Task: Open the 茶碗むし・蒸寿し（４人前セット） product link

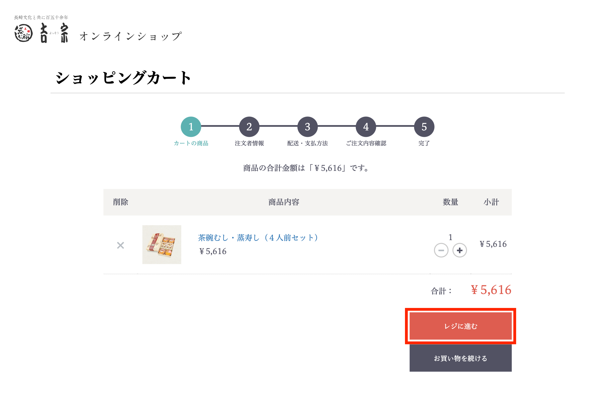Action: 258,238
